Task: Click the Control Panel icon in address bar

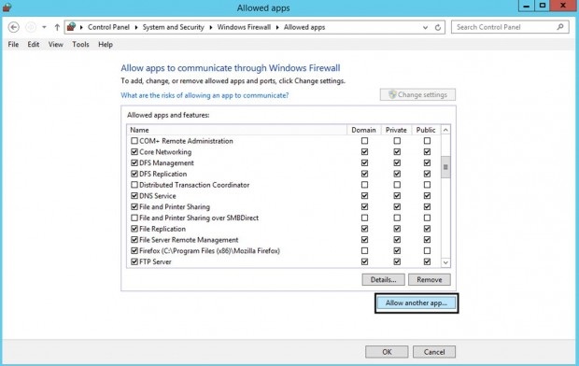Action: pos(72,27)
